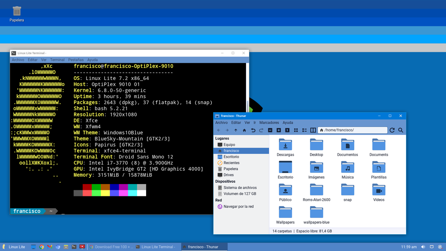Open terminal launcher icon in taskbar

(x=74, y=247)
